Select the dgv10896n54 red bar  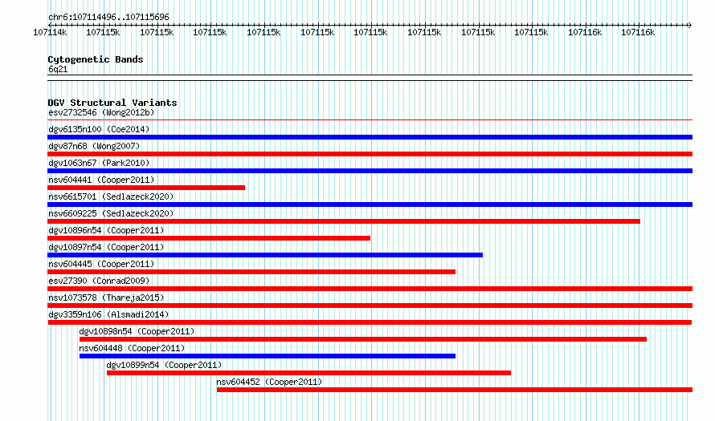(x=209, y=238)
